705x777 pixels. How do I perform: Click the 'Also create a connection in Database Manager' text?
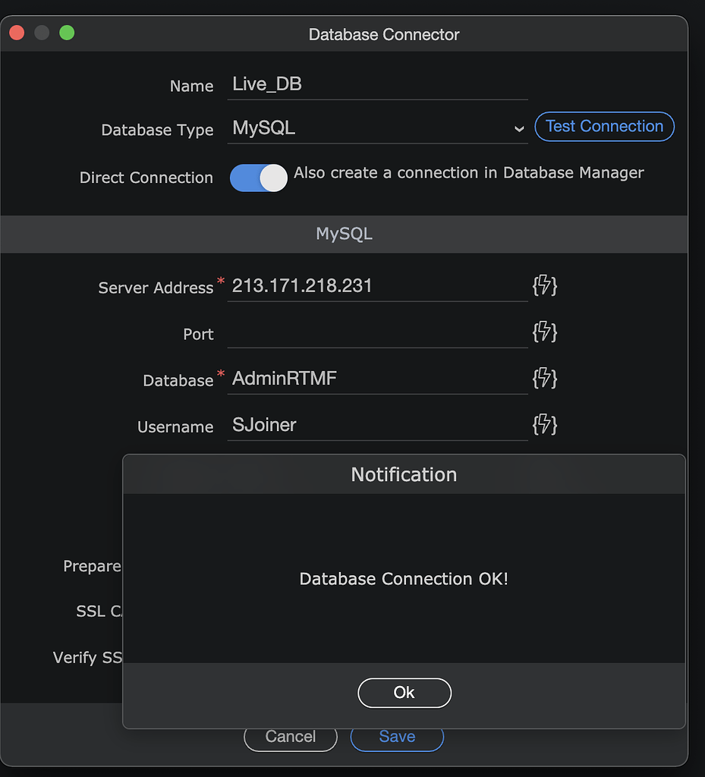point(469,172)
